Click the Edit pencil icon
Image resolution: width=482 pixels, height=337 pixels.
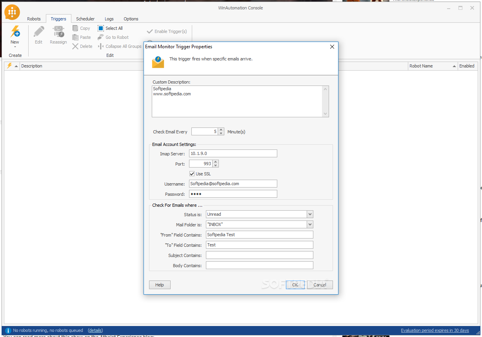point(38,31)
